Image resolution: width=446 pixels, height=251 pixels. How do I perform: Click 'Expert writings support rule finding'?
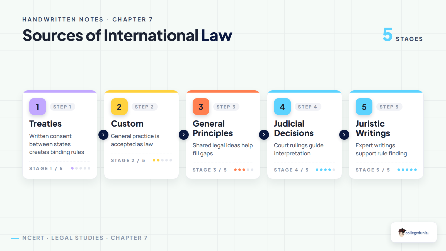coord(381,149)
